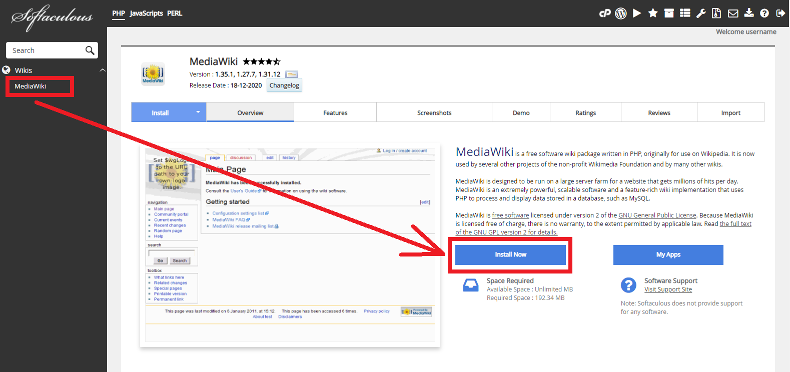790x372 pixels.
Task: Open the Changelog button
Action: 284,85
